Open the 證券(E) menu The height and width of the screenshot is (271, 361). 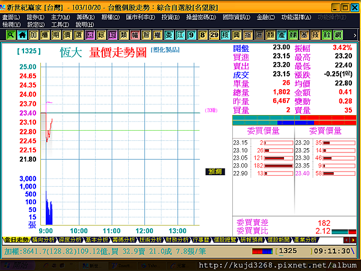(35, 17)
